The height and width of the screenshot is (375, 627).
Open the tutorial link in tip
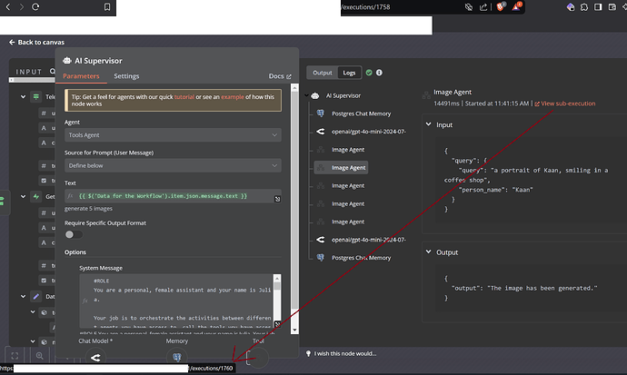coord(184,96)
